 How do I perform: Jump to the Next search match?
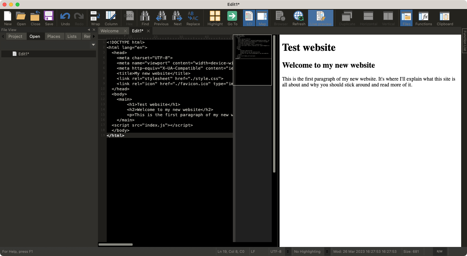[177, 18]
